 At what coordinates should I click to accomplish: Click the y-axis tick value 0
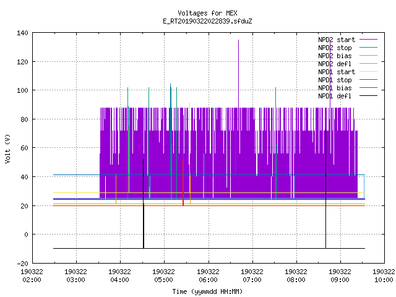point(26,235)
